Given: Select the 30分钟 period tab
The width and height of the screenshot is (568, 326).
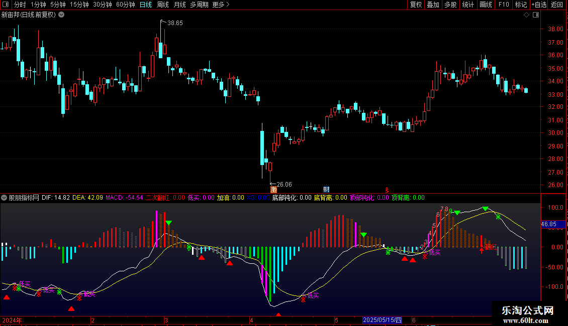Looking at the screenshot, I should [x=103, y=5].
